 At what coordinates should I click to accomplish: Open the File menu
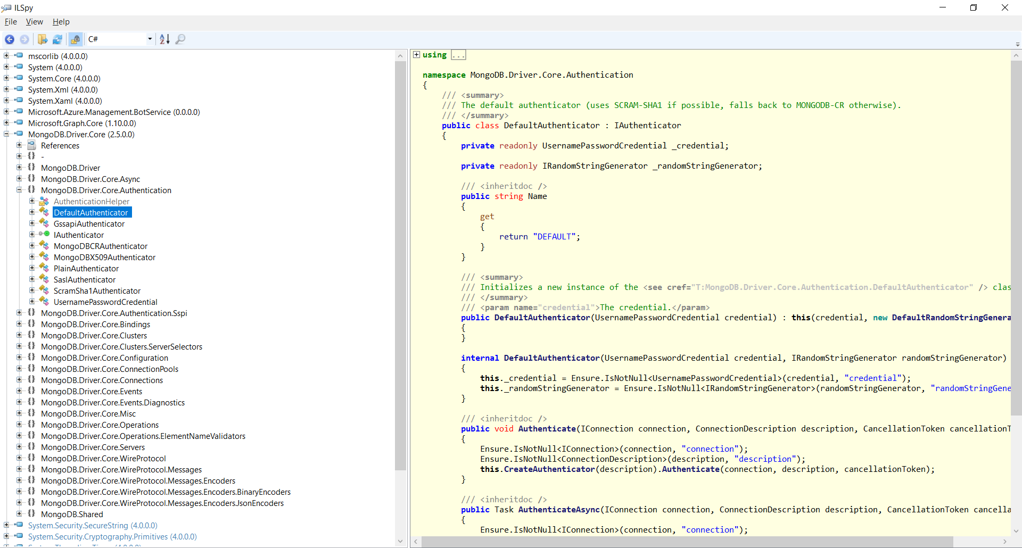[11, 22]
